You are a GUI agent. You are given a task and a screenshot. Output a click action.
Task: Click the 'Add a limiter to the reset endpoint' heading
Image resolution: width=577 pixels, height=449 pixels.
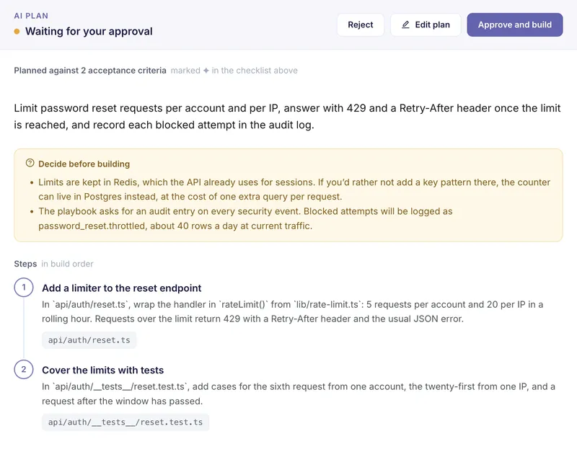point(121,288)
